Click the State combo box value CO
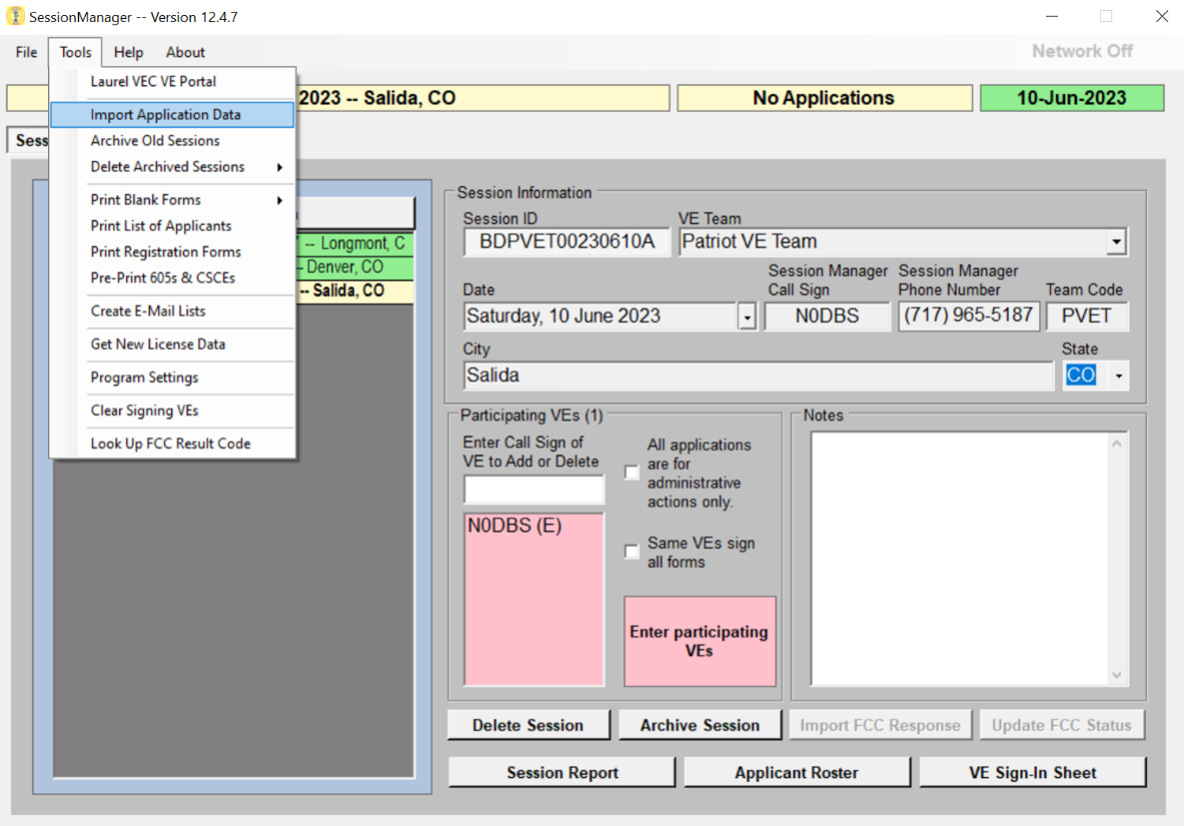The height and width of the screenshot is (826, 1184). pos(1080,376)
